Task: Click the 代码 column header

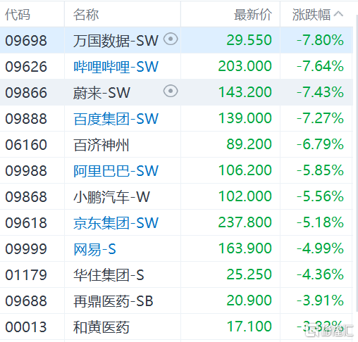Action: point(18,15)
